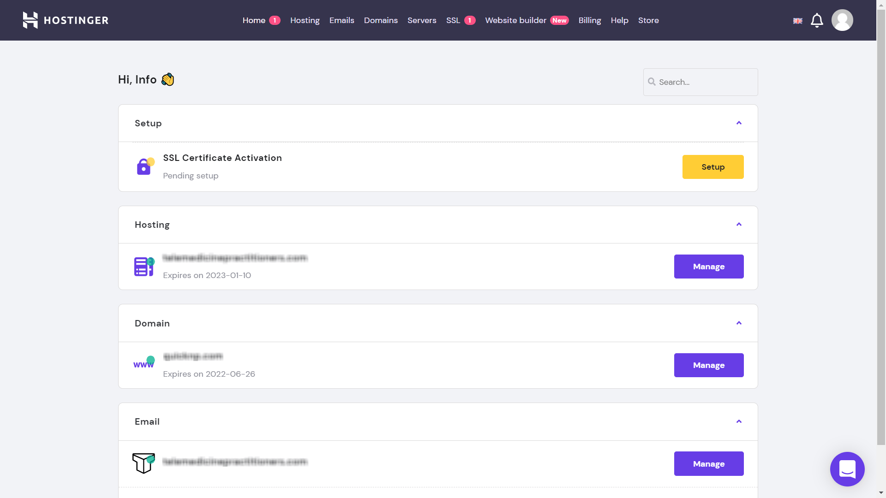Open the Website builder menu item

click(515, 20)
